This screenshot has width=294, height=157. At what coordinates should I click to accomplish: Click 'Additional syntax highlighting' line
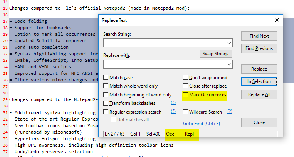pyautogui.click(x=52, y=112)
